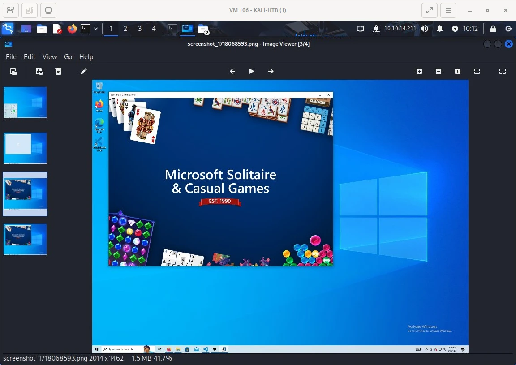Screen dimensions: 516x365
Task: Click the Zoom in toolbar icon
Action: click(x=419, y=71)
